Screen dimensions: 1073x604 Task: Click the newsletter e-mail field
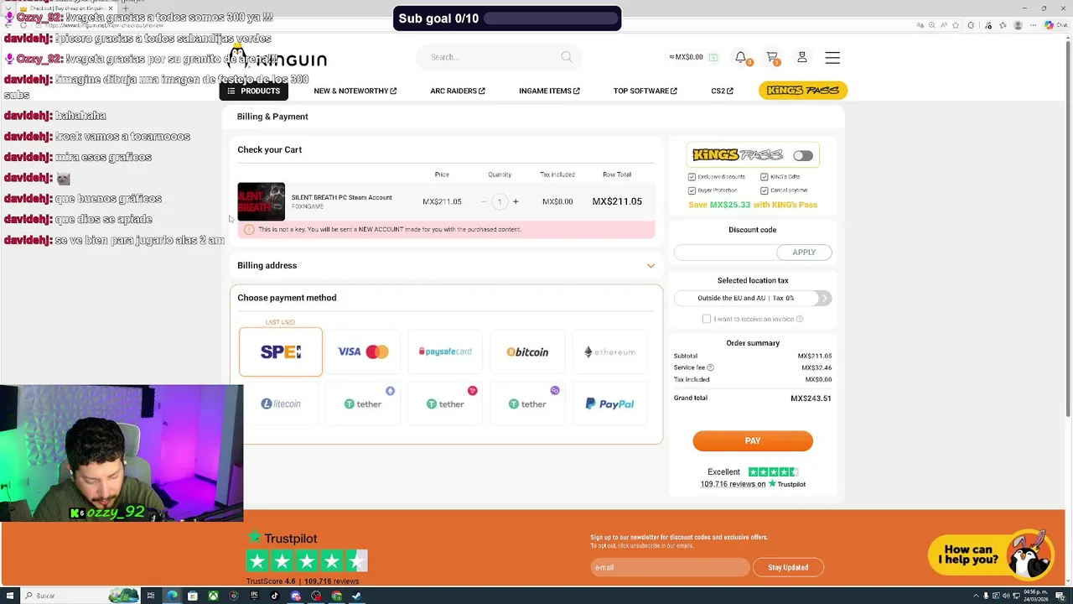click(669, 567)
